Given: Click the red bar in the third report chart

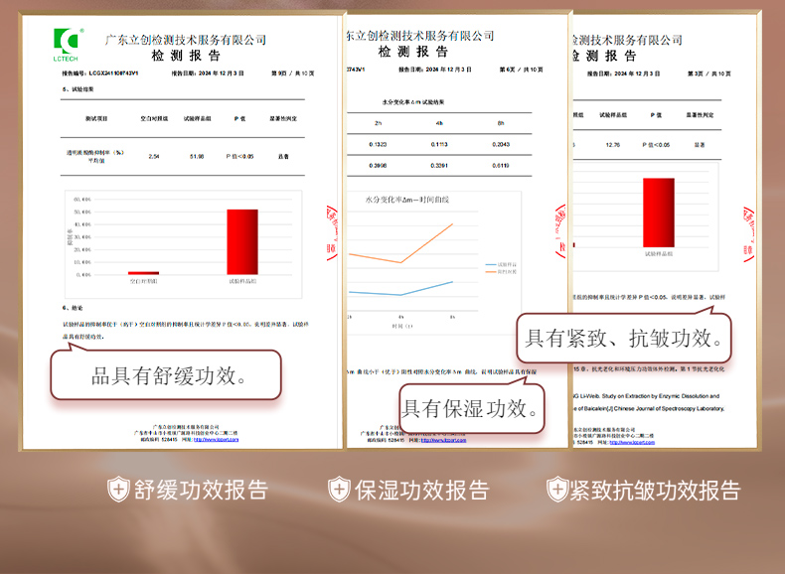Looking at the screenshot, I should pos(659,213).
